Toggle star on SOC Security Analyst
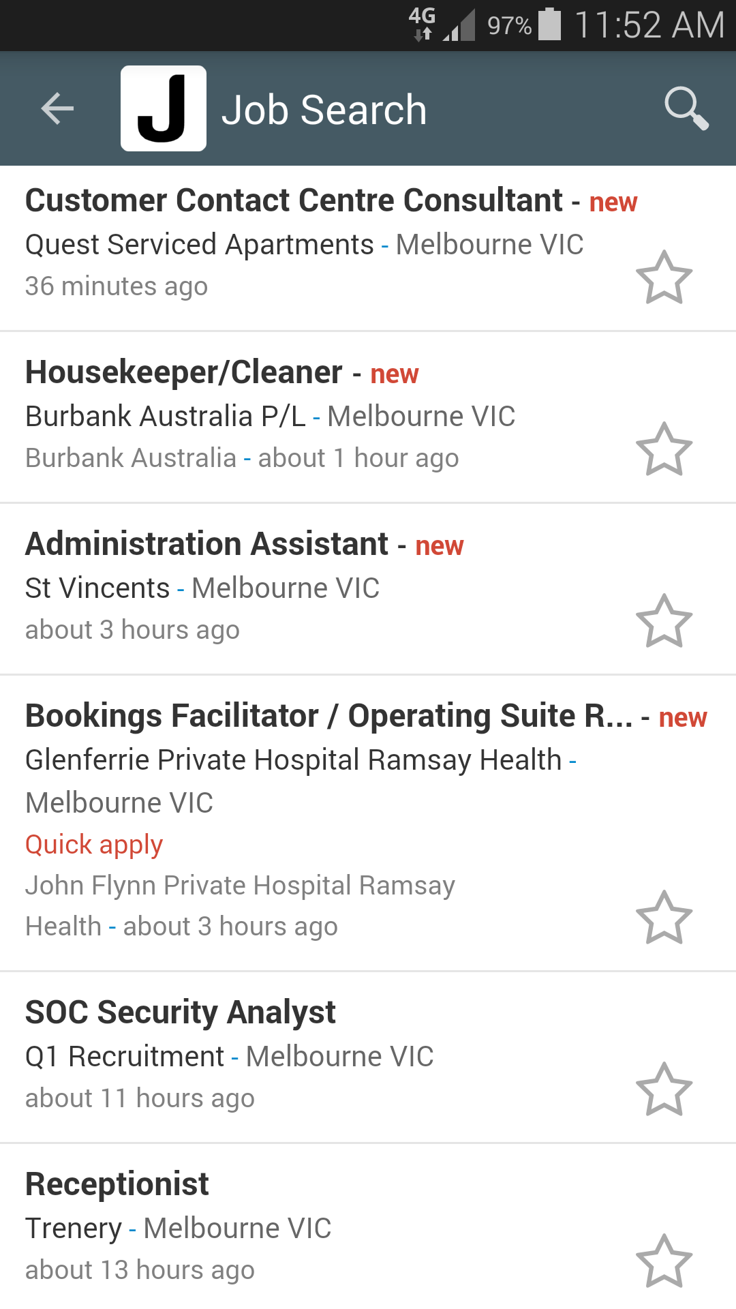Image resolution: width=736 pixels, height=1309 pixels. tap(664, 1089)
